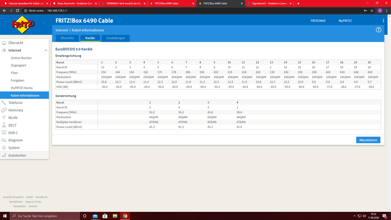This screenshot has width=391, height=220.
Task: Click Ansicht: Erweitert link
Action: click(x=13, y=197)
